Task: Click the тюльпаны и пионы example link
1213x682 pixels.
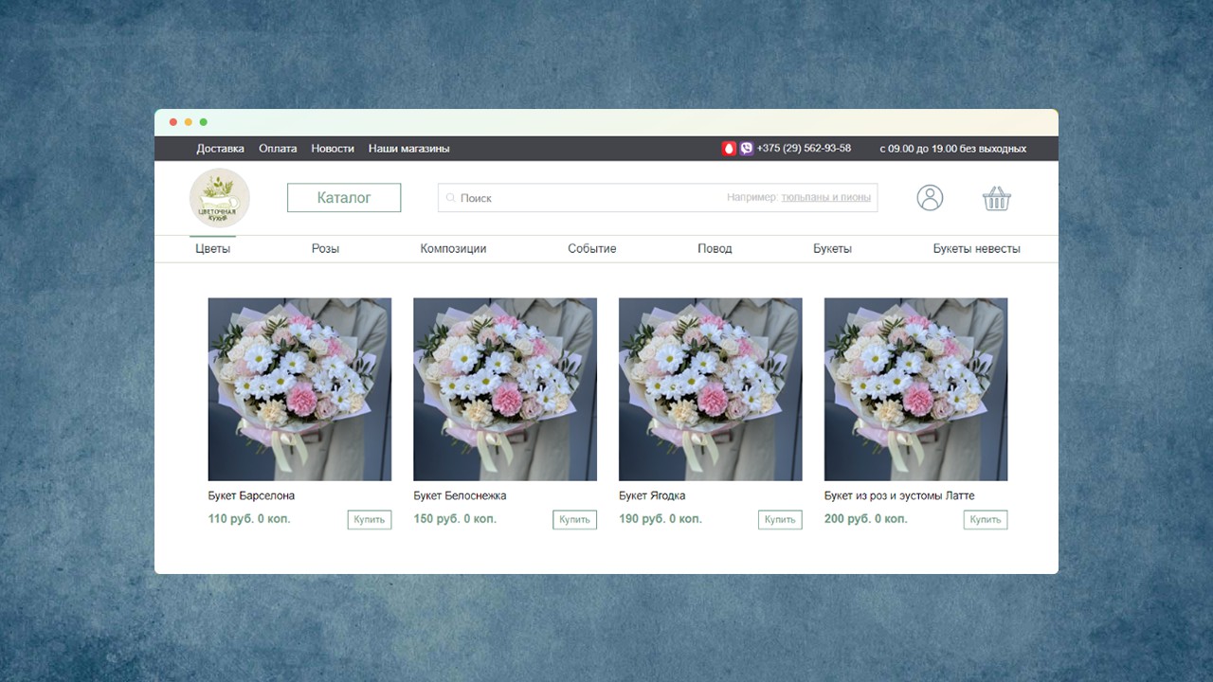Action: pyautogui.click(x=825, y=198)
